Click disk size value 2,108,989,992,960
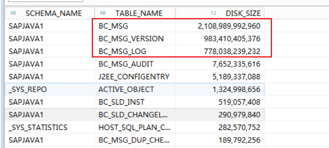The image size is (329, 148). pyautogui.click(x=229, y=26)
